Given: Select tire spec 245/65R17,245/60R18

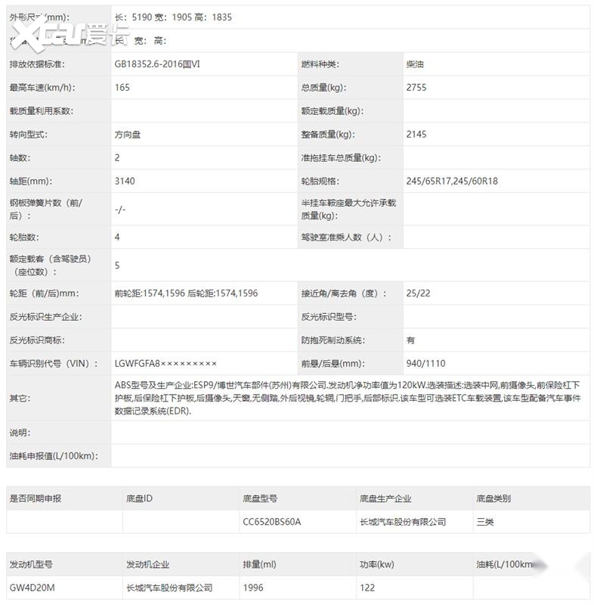Looking at the screenshot, I should (451, 181).
